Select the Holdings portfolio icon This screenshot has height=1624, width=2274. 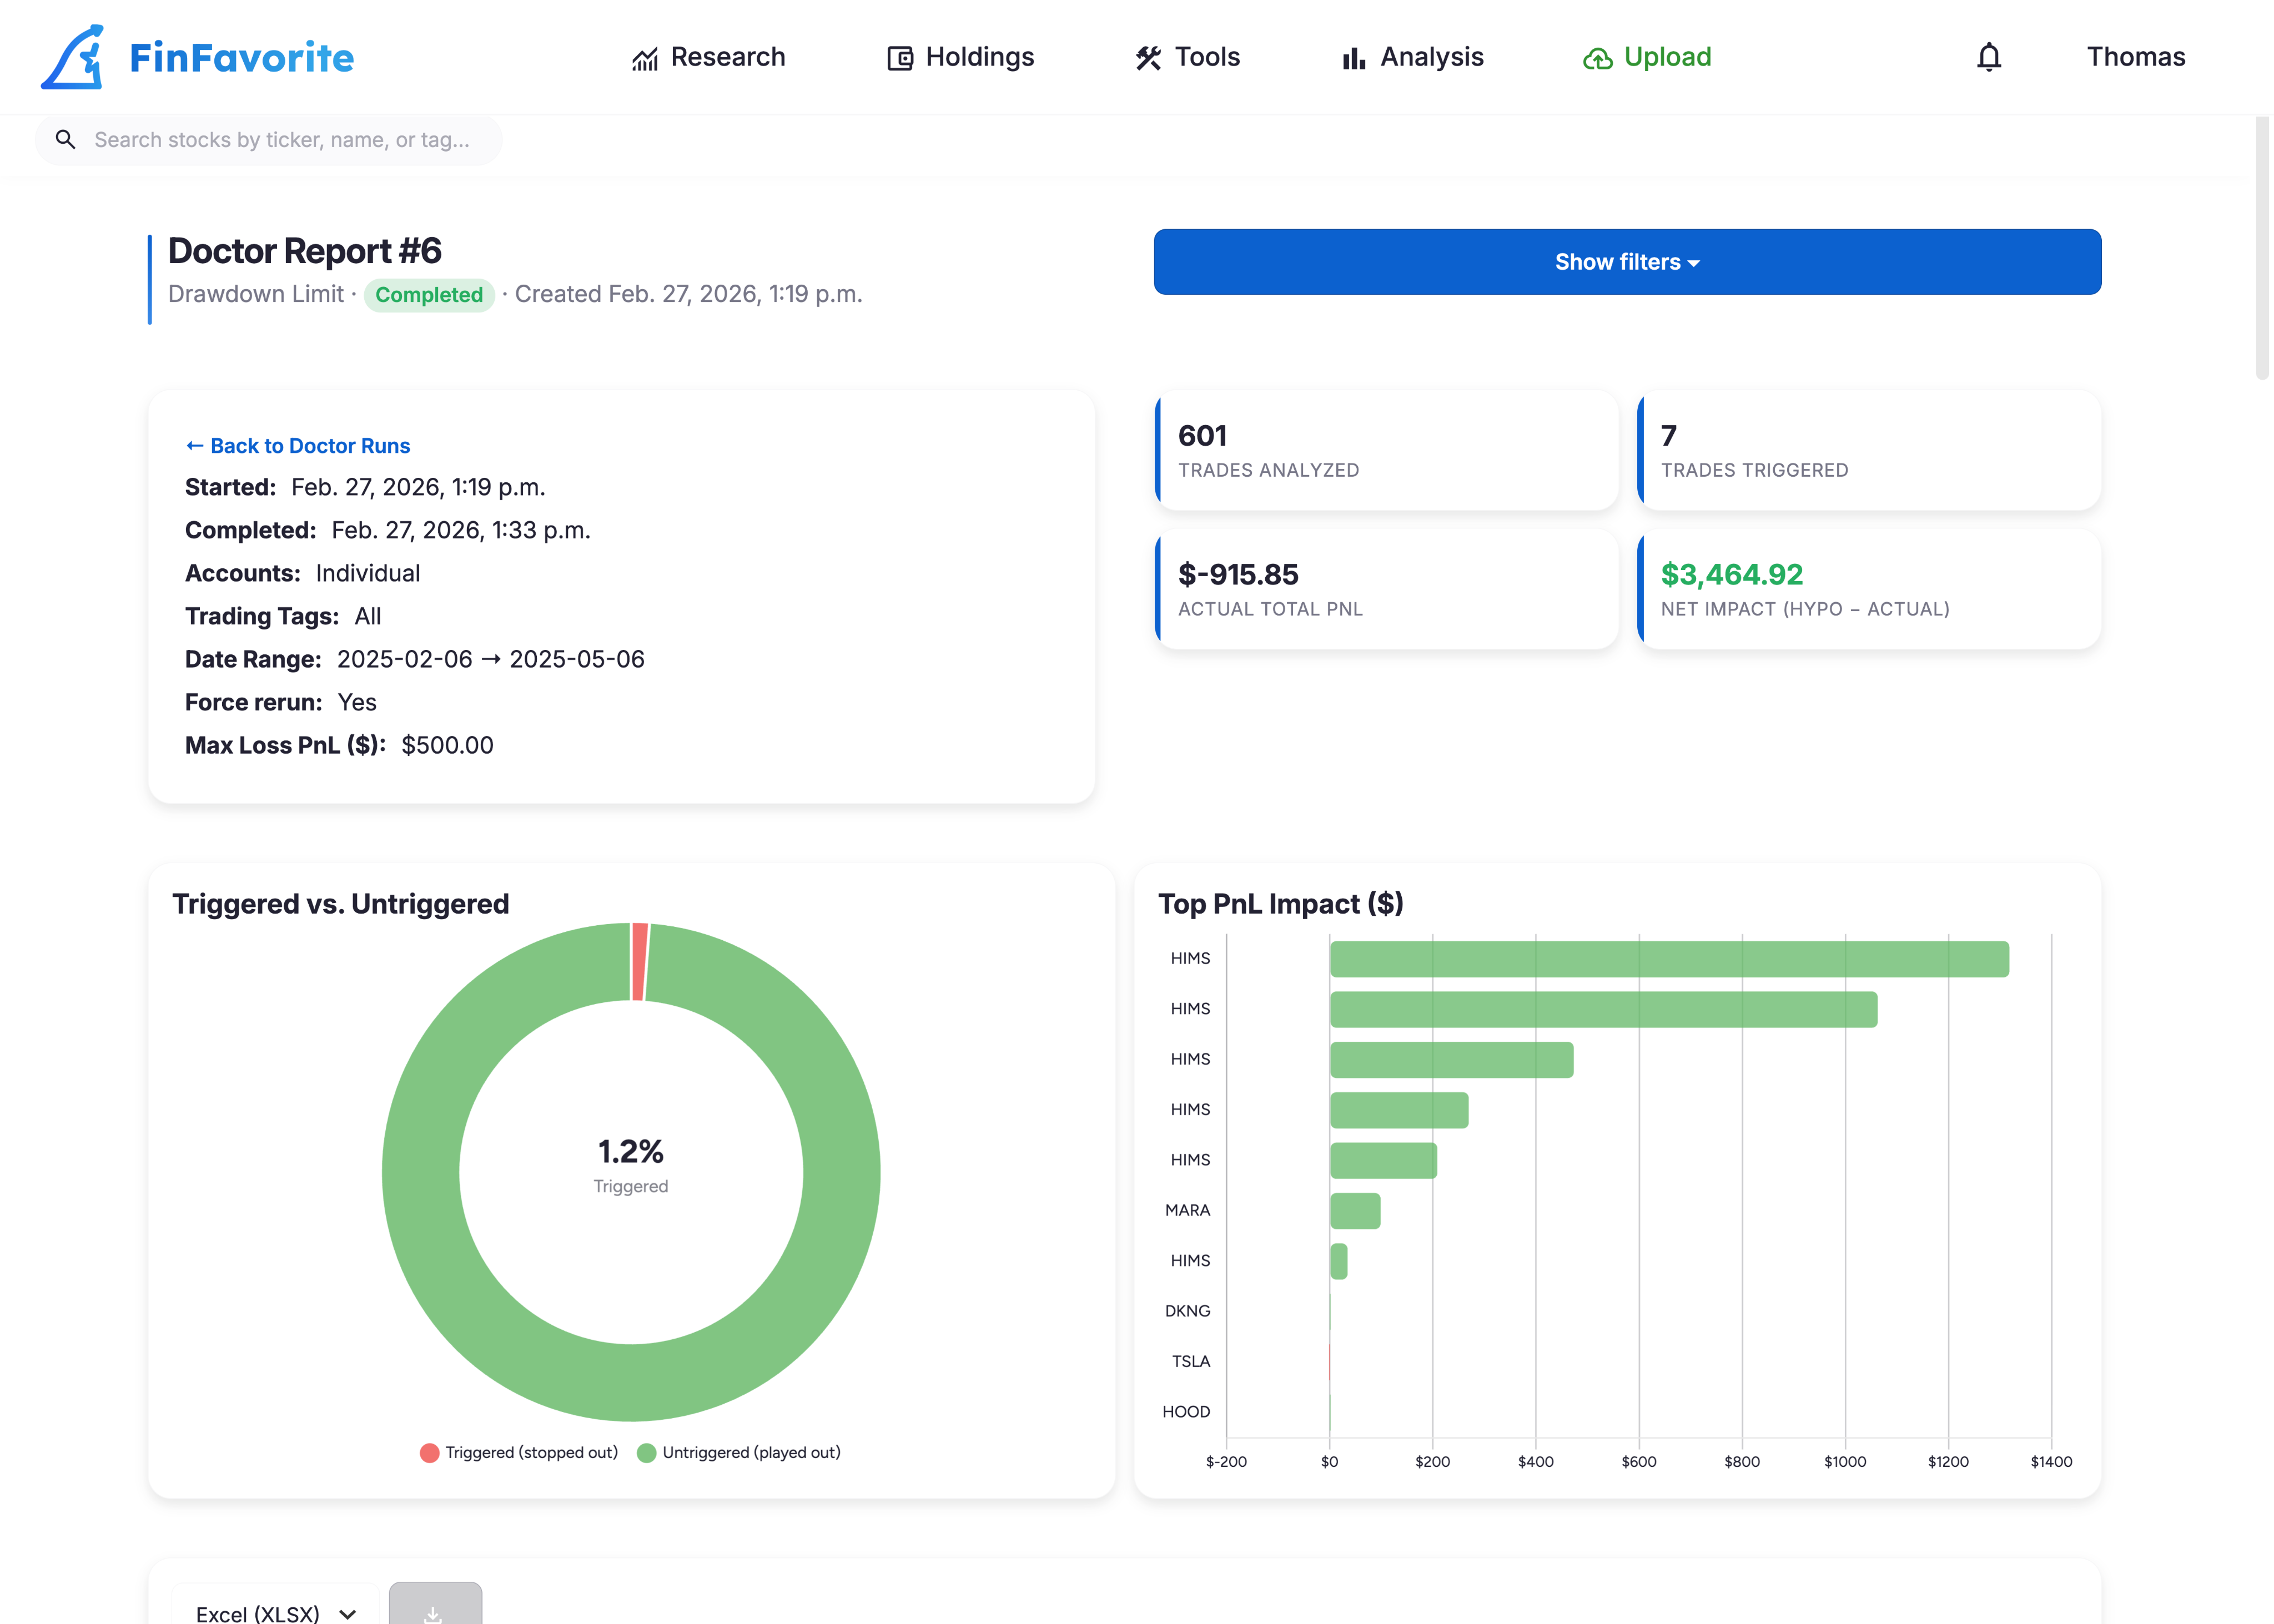coord(899,57)
